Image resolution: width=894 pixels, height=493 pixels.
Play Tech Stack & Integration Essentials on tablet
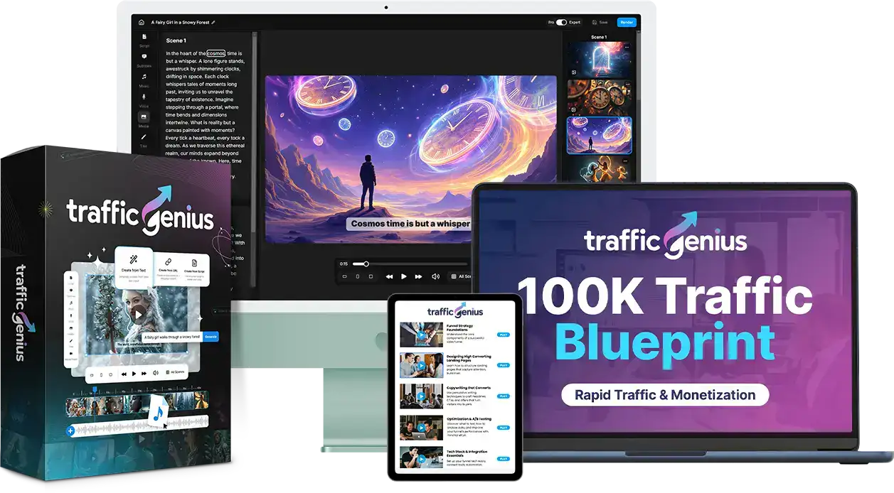[x=504, y=459]
